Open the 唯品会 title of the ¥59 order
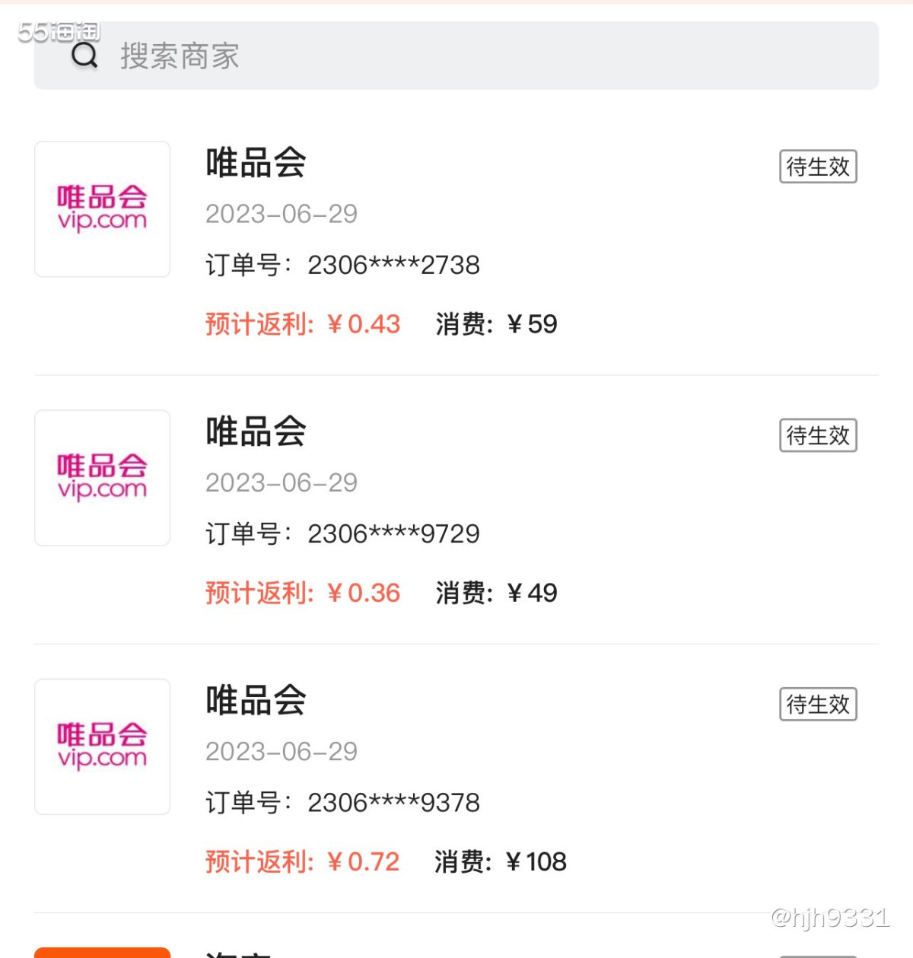913x958 pixels. 256,163
